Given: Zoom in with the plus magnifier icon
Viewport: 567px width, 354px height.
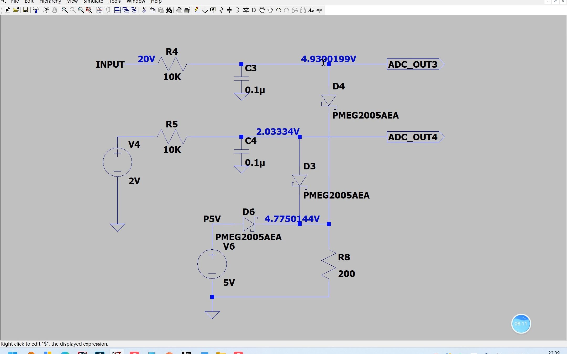Looking at the screenshot, I should [65, 10].
